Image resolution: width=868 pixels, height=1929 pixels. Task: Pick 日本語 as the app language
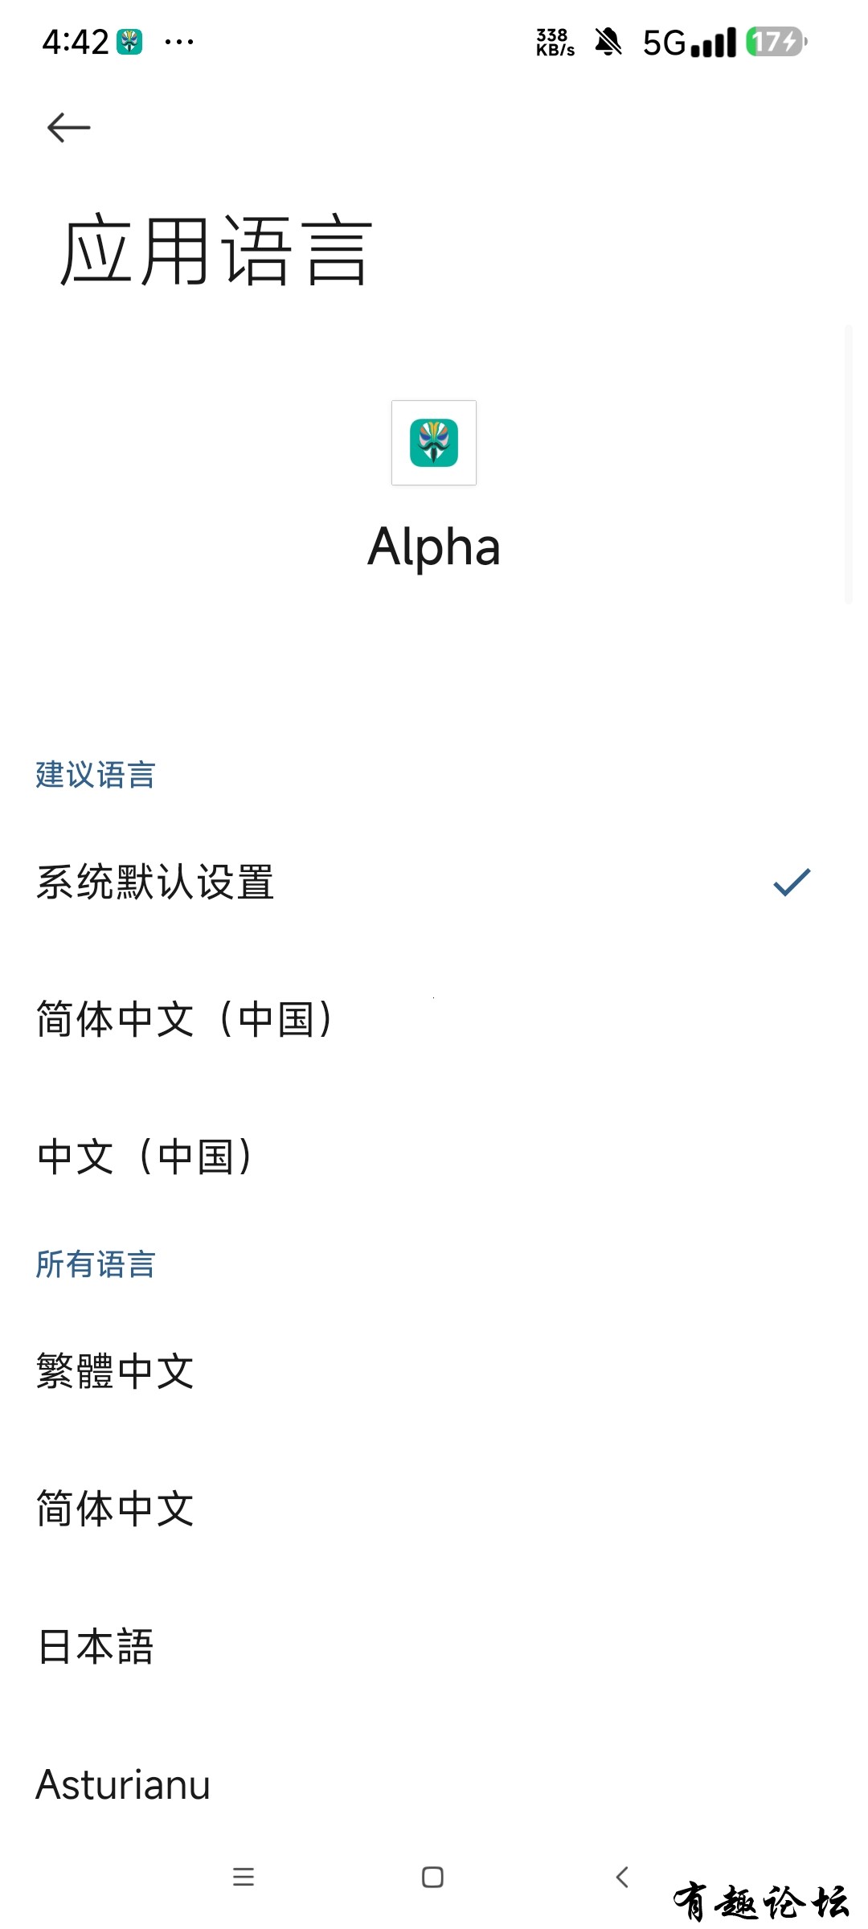[434, 1646]
